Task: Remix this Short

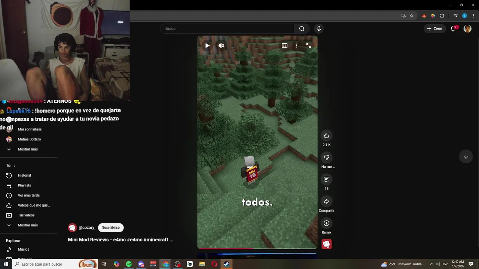Action: [x=326, y=223]
